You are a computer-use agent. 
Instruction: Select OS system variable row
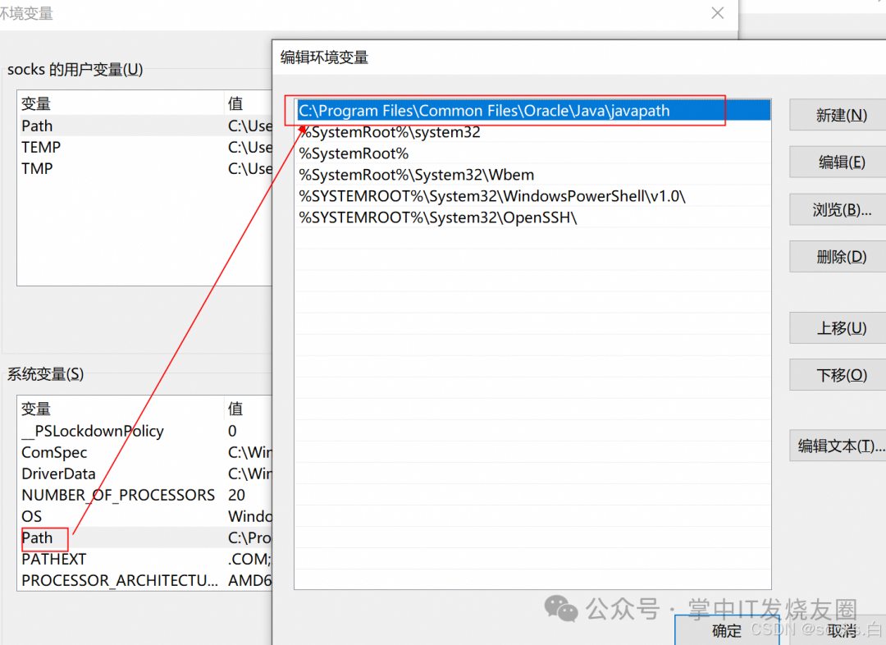[x=144, y=516]
